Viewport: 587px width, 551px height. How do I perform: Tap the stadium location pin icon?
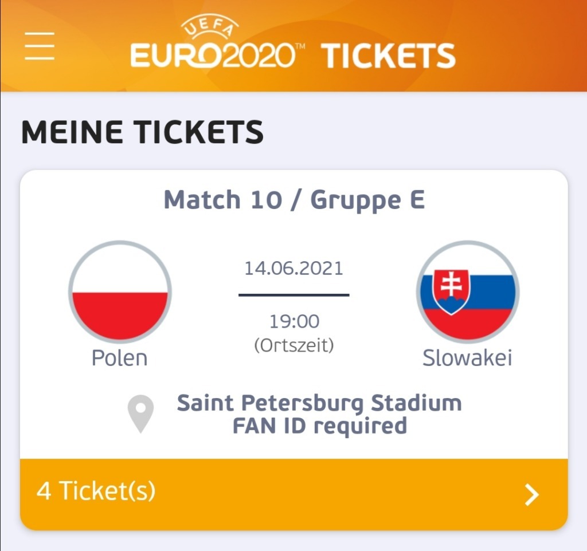coord(140,413)
